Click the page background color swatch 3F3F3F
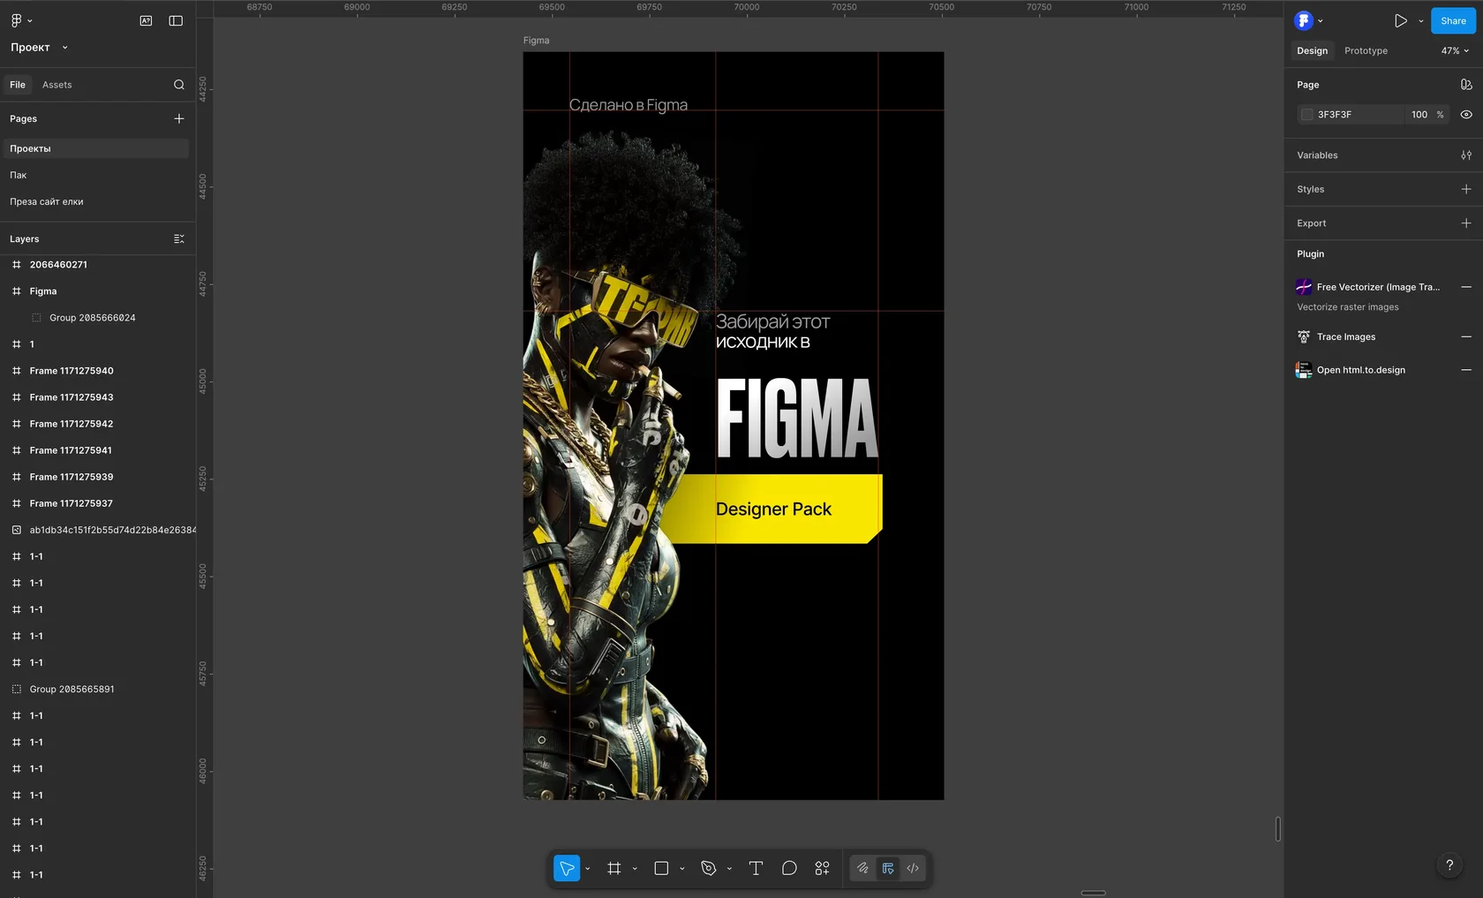The image size is (1483, 898). tap(1307, 115)
